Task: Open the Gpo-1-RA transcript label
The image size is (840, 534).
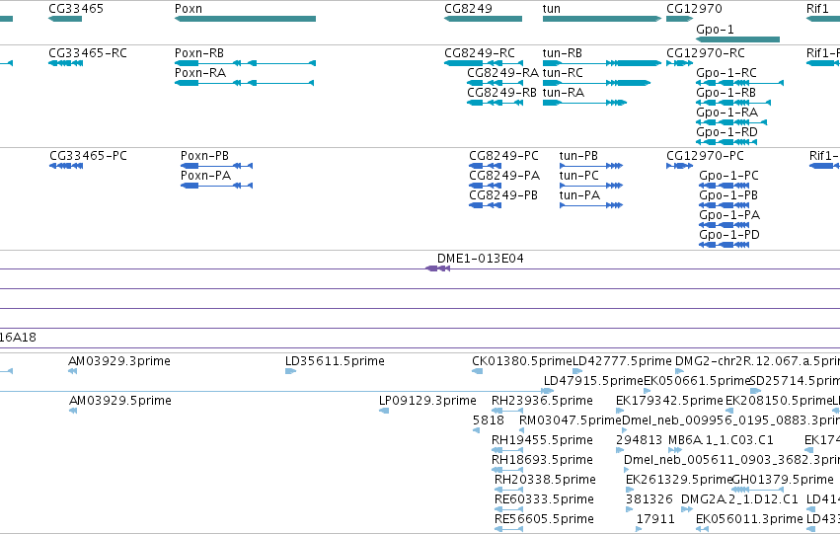Action: point(726,113)
